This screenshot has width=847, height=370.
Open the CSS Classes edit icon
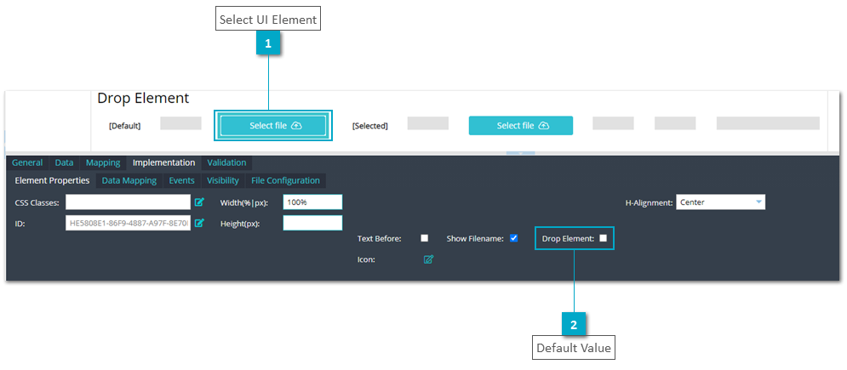click(x=199, y=202)
